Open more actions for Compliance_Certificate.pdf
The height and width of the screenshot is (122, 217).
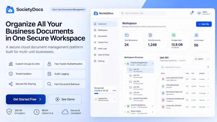pyautogui.click(x=208, y=100)
